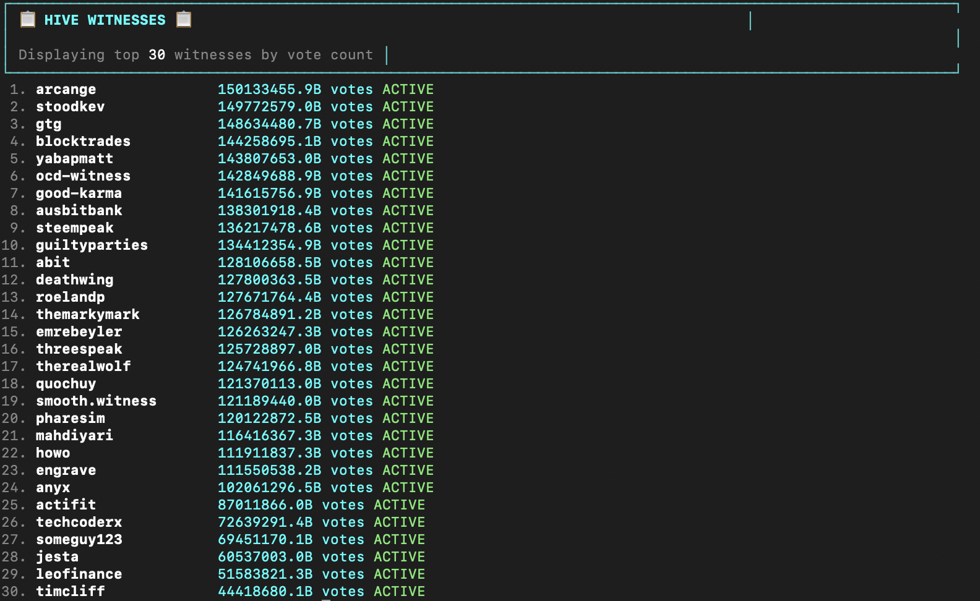Select witness name therealwolf
980x601 pixels.
(84, 367)
